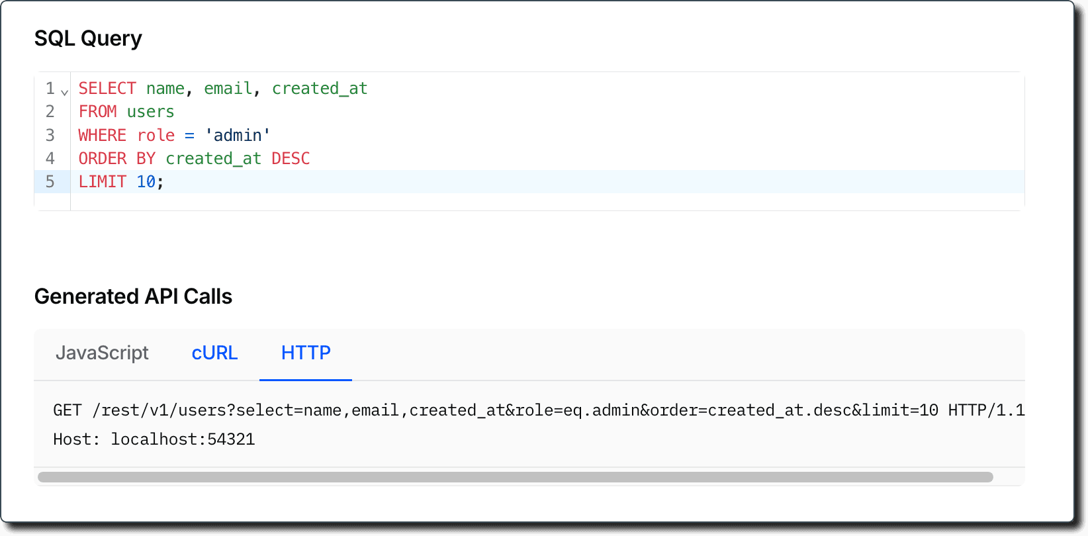The image size is (1088, 536).
Task: Open the cURL tab
Action: coord(214,353)
